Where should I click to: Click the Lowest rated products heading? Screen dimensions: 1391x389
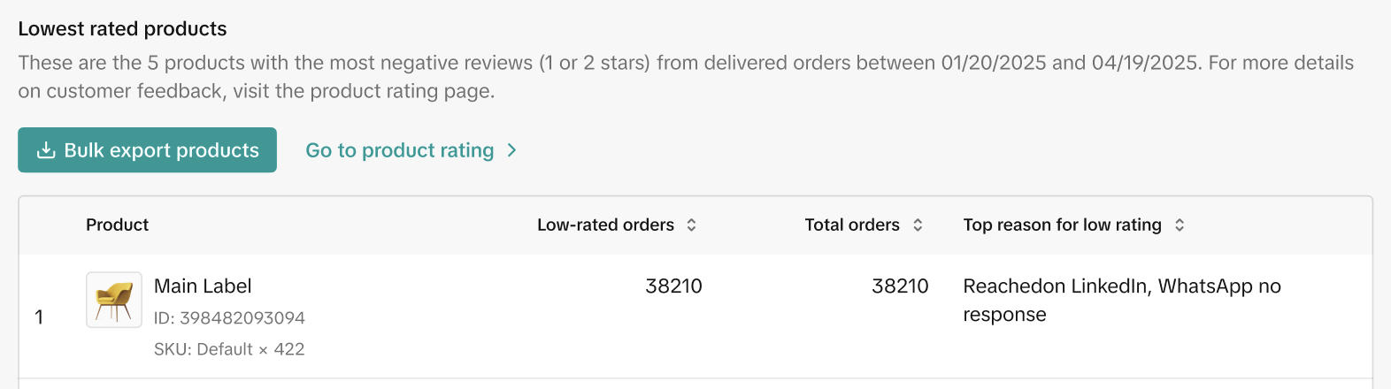click(x=122, y=28)
